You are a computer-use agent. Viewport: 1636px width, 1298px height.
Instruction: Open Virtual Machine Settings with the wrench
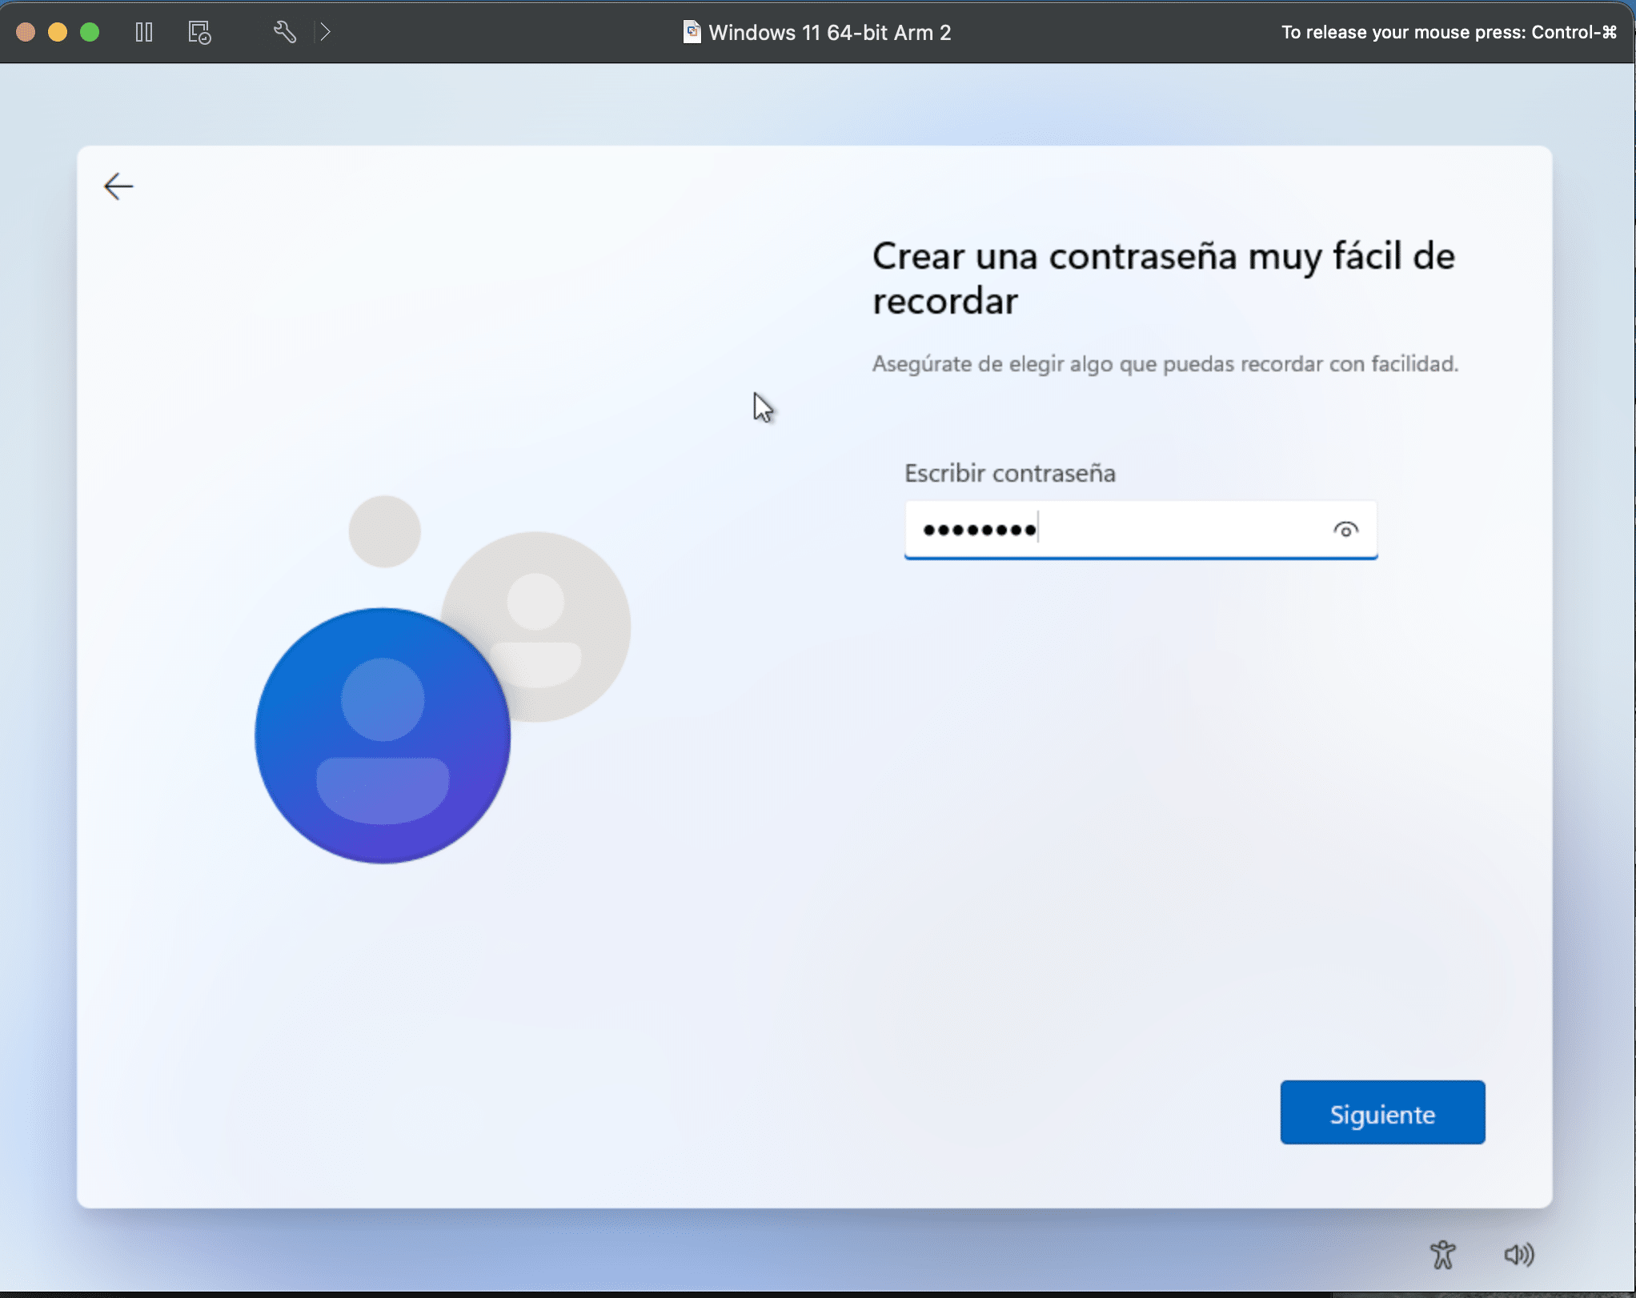click(x=285, y=32)
